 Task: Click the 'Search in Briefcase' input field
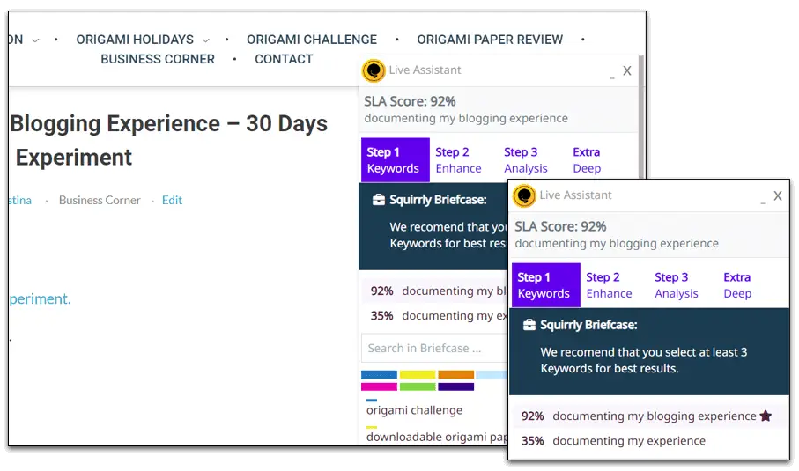434,348
